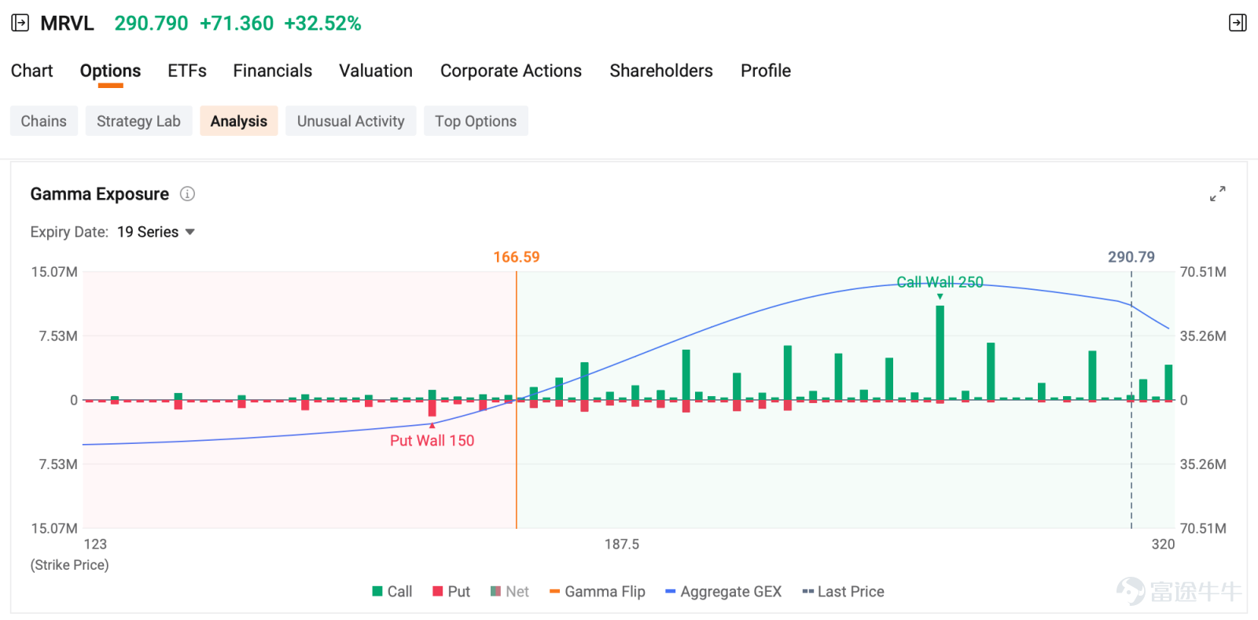The image size is (1258, 620).
Task: Switch to the Chart tab
Action: point(31,71)
